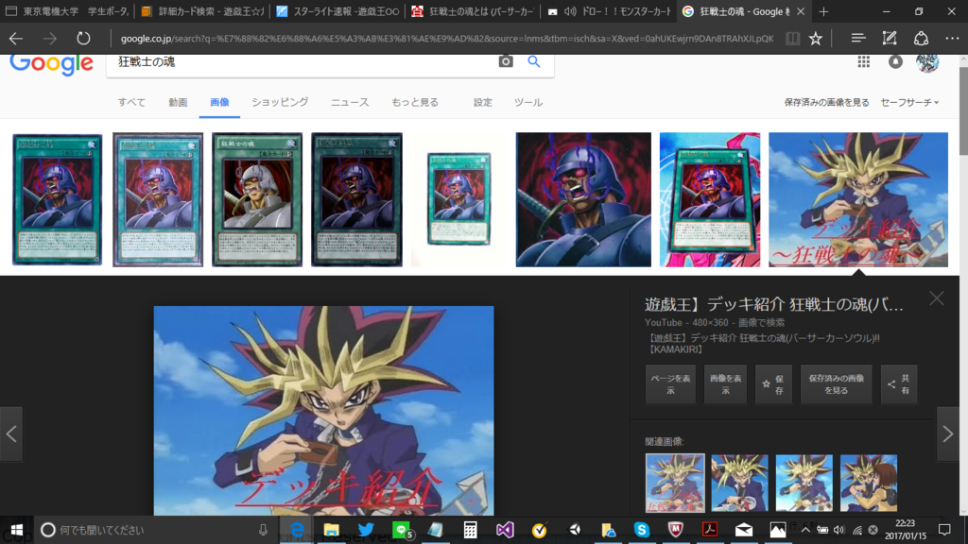
Task: Open 設定 settings menu
Action: [x=483, y=102]
